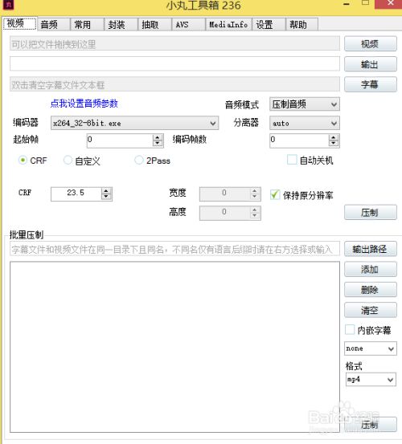
Task: Open the 抽取 tab
Action: coord(154,25)
